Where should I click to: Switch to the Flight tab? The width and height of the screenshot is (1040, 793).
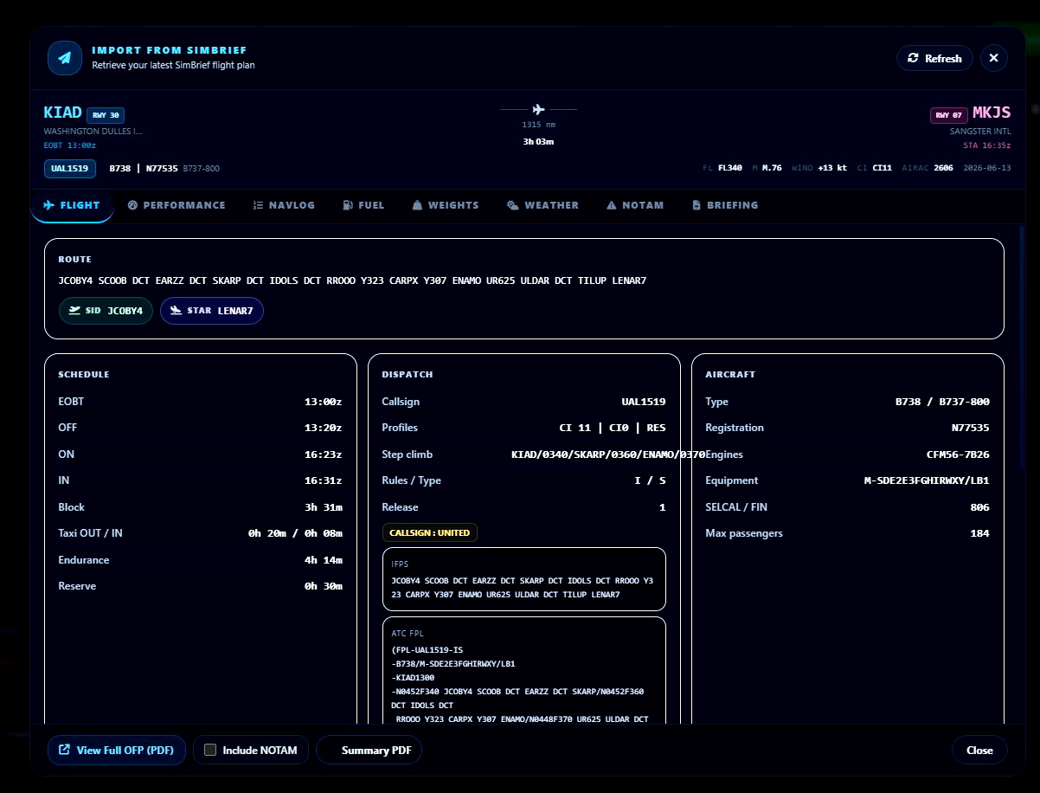click(x=72, y=206)
